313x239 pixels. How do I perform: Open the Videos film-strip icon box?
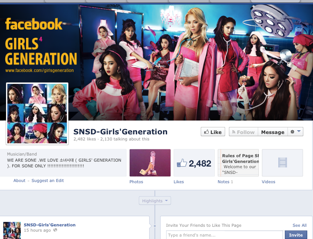(282, 163)
